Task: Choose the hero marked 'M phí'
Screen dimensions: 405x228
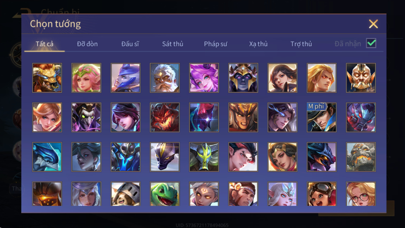Action: [x=322, y=117]
